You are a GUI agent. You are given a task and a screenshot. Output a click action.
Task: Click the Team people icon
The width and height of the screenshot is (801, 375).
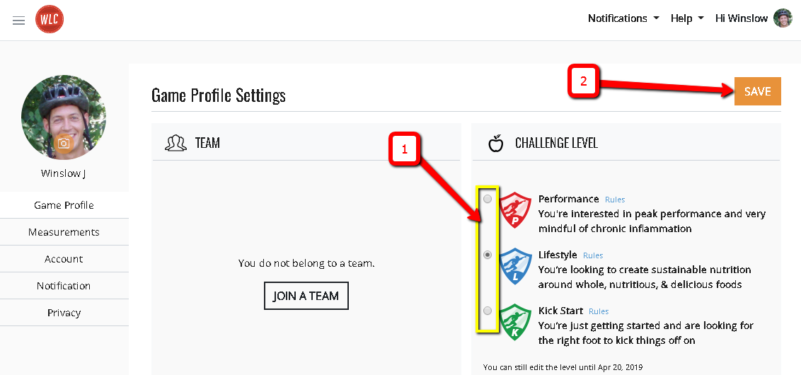point(175,143)
